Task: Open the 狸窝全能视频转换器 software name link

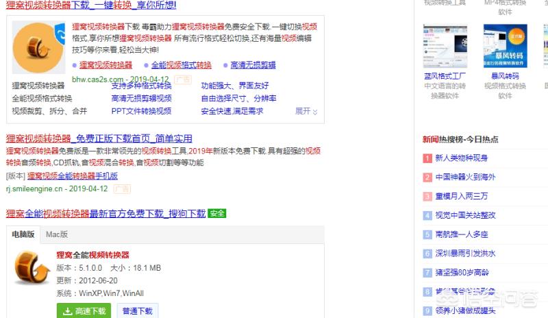Action: 92,255
